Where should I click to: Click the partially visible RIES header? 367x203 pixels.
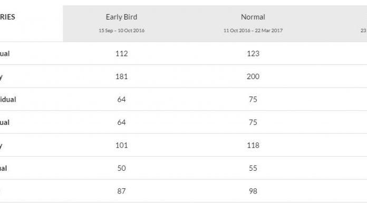[7, 17]
